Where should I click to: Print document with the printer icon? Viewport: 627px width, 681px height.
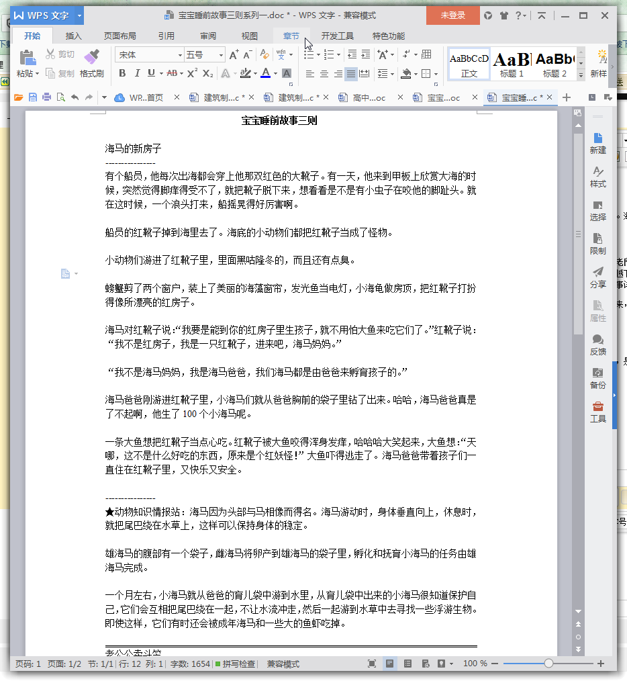click(46, 97)
